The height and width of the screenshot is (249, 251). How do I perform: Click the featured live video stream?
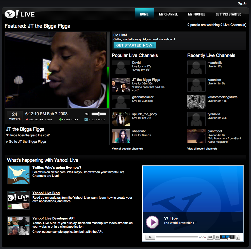(56, 70)
